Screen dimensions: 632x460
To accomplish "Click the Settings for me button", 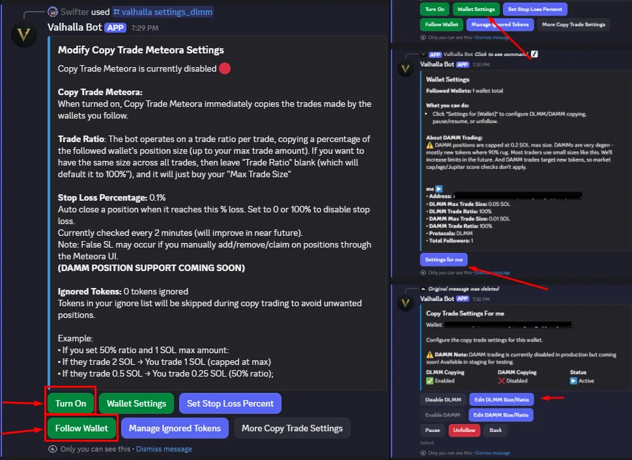I will [x=444, y=259].
